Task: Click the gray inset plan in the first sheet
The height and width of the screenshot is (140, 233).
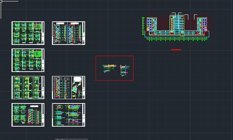Action: pyautogui.click(x=38, y=26)
